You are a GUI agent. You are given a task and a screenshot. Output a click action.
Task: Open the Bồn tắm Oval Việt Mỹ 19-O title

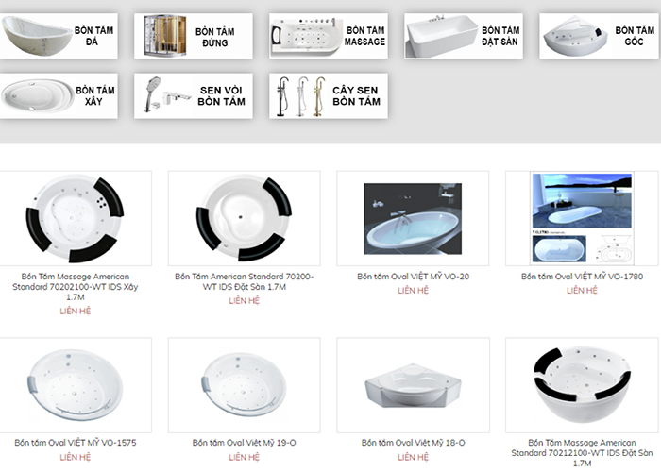pos(244,443)
